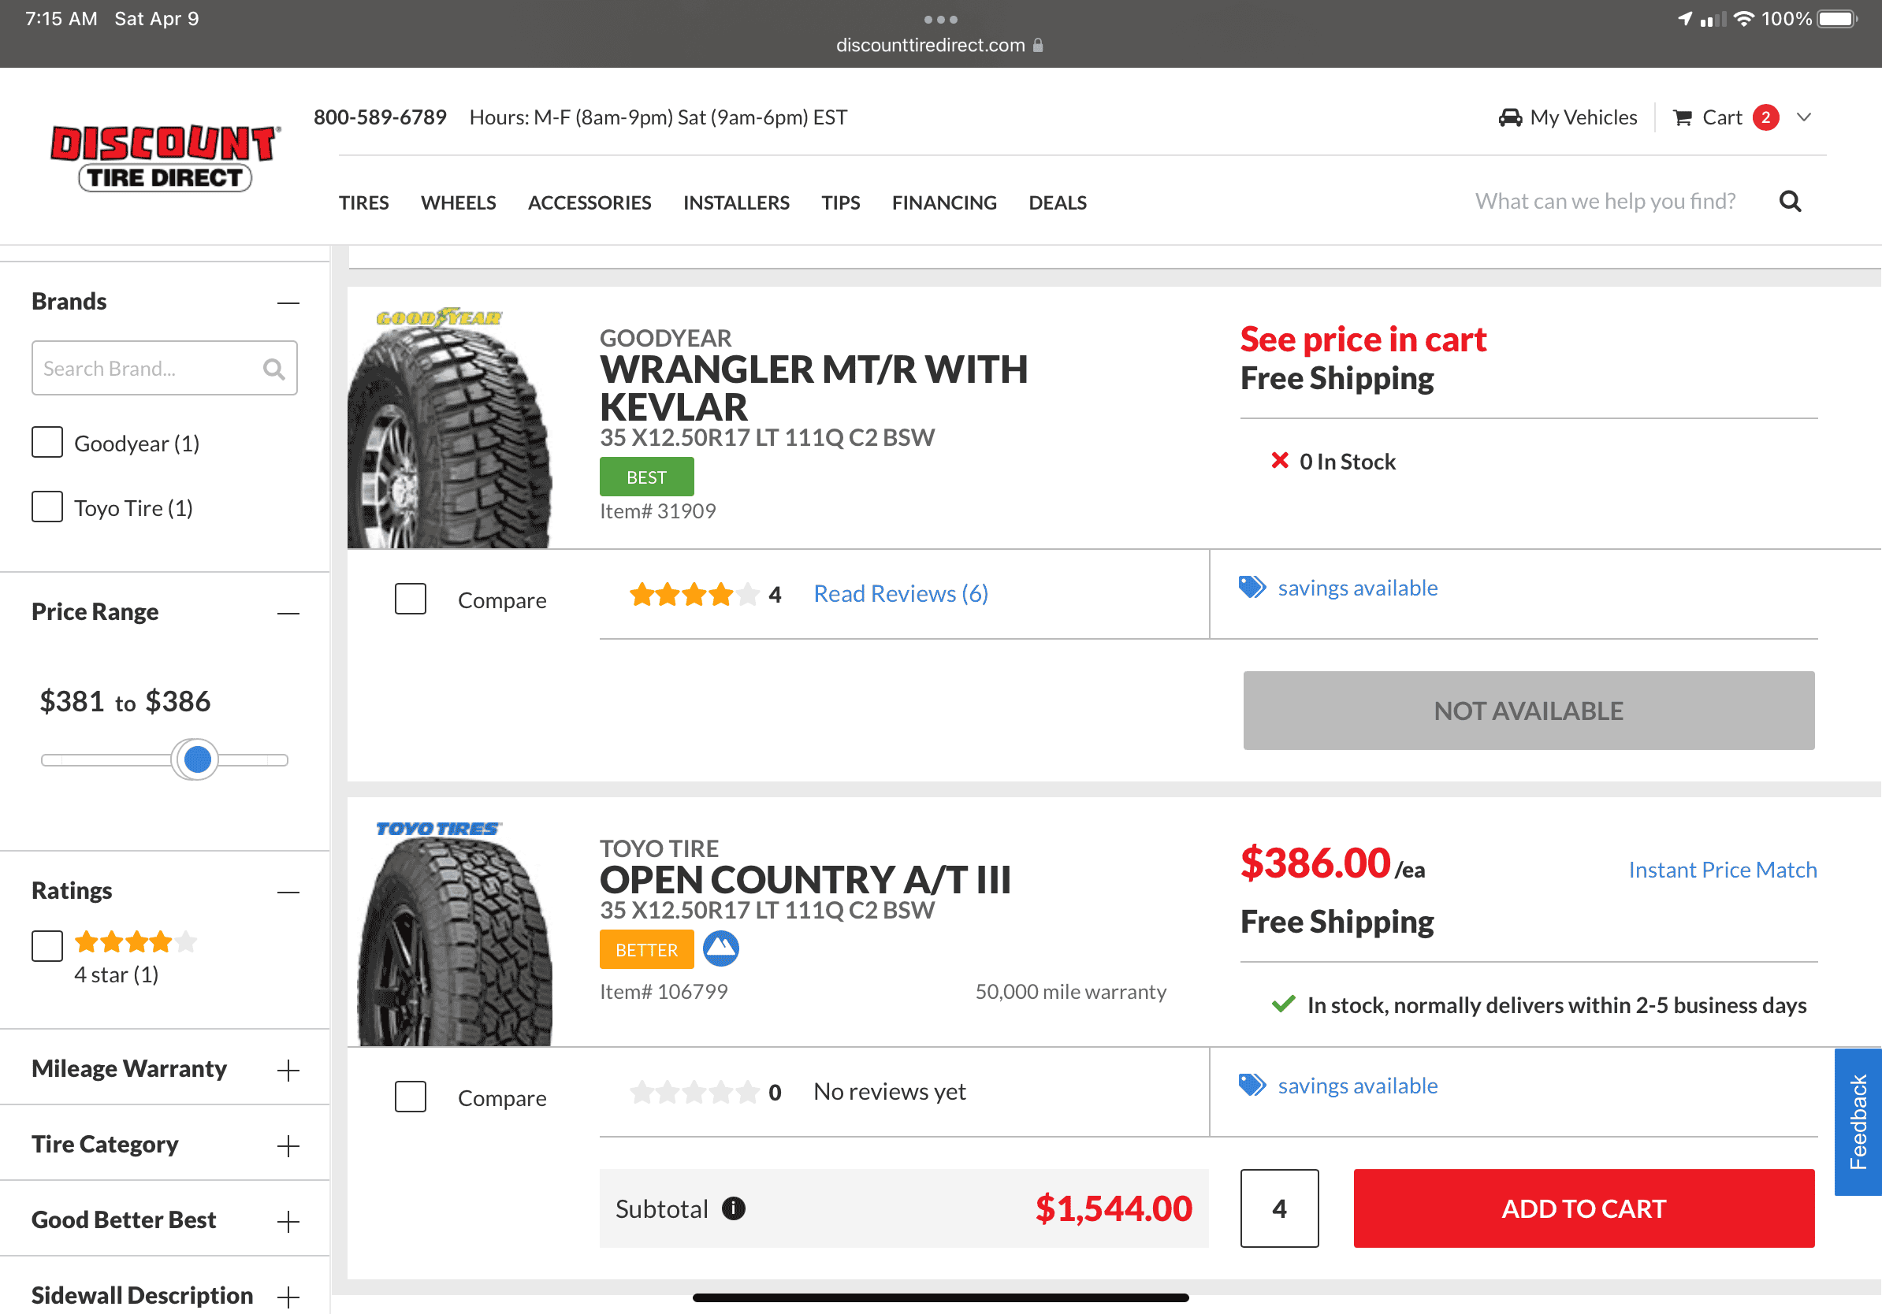The width and height of the screenshot is (1882, 1314).
Task: Open the DEALS menu
Action: tap(1058, 202)
